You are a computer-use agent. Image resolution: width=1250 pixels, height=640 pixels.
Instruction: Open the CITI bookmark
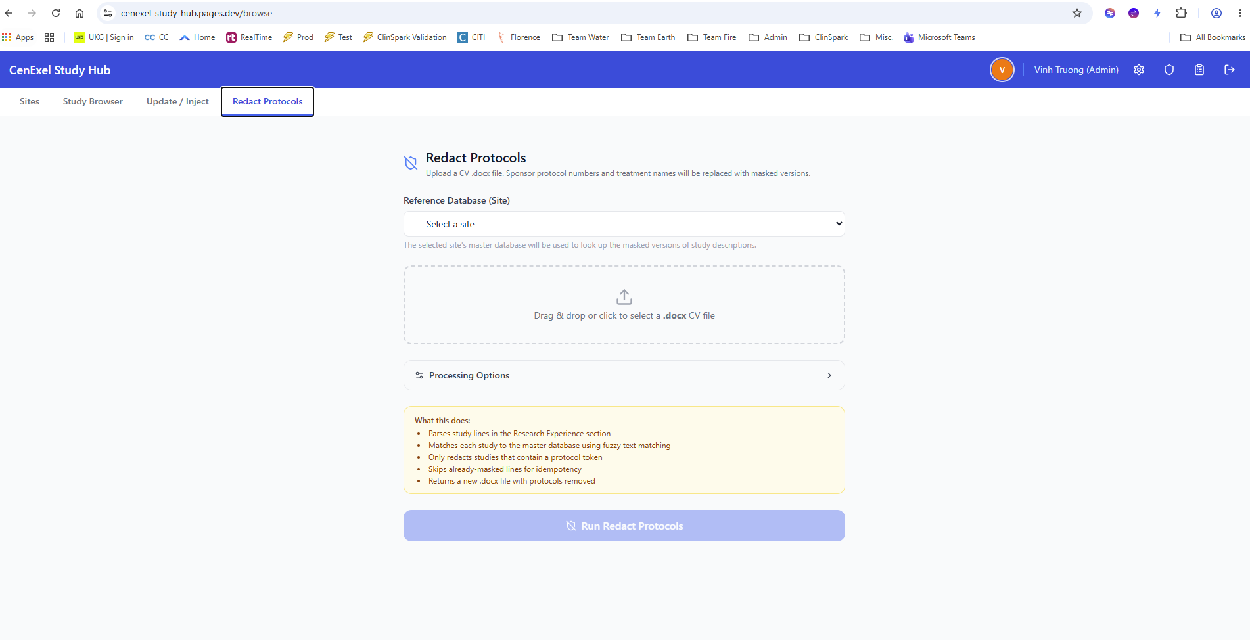pyautogui.click(x=471, y=37)
